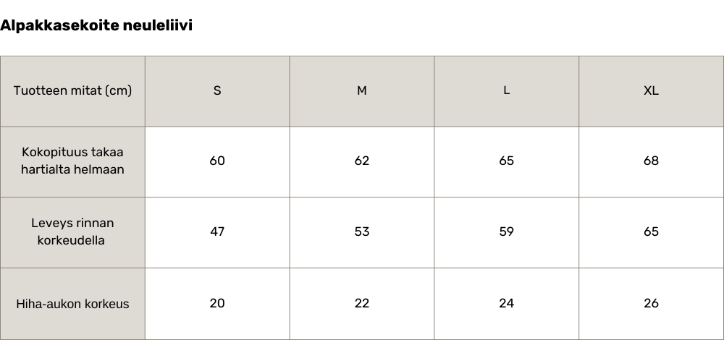The width and height of the screenshot is (724, 340).
Task: Select the armhole height value 24
Action: tap(507, 303)
